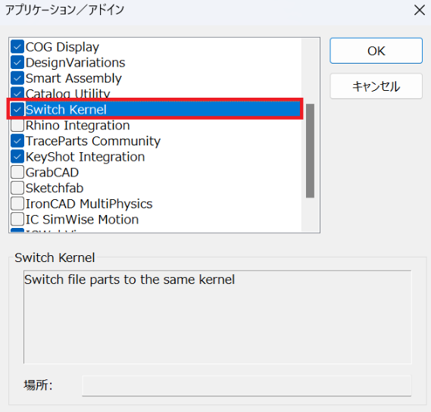Click the キャンセル button

[376, 86]
